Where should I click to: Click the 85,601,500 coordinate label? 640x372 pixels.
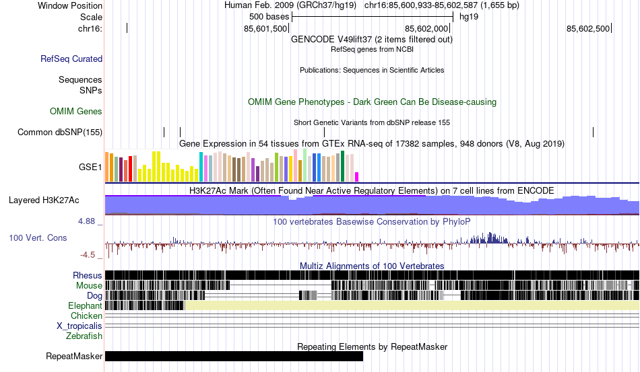pos(265,28)
